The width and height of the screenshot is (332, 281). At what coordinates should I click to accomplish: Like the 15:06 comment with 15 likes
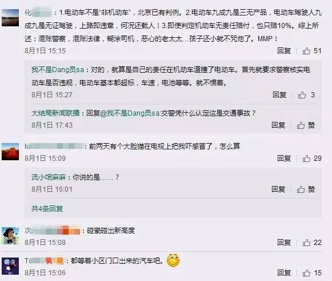(x=306, y=273)
